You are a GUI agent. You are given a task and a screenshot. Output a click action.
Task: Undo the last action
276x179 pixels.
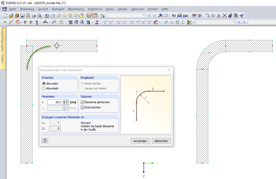pyautogui.click(x=47, y=16)
